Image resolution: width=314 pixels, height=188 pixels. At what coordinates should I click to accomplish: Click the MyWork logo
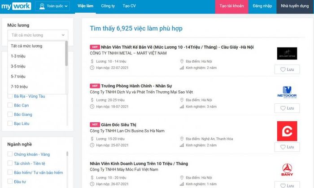point(16,6)
